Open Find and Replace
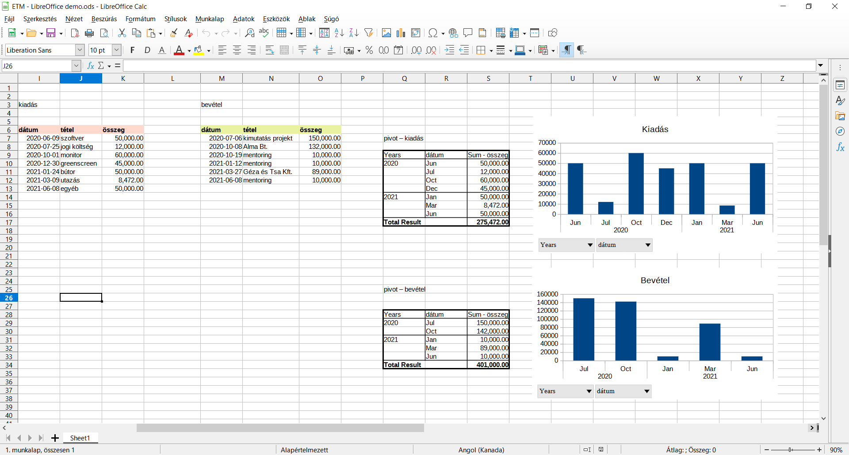849x455 pixels. coord(249,33)
